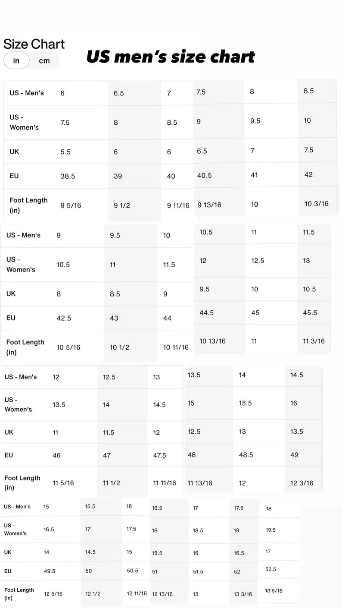Click the Size Chart heading

(34, 44)
